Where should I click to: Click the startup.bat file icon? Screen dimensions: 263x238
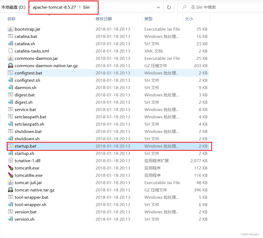pyautogui.click(x=10, y=146)
